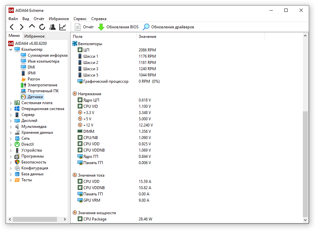Expand the Сеть tree node
Screen dimensions: 316x231
click(x=11, y=139)
